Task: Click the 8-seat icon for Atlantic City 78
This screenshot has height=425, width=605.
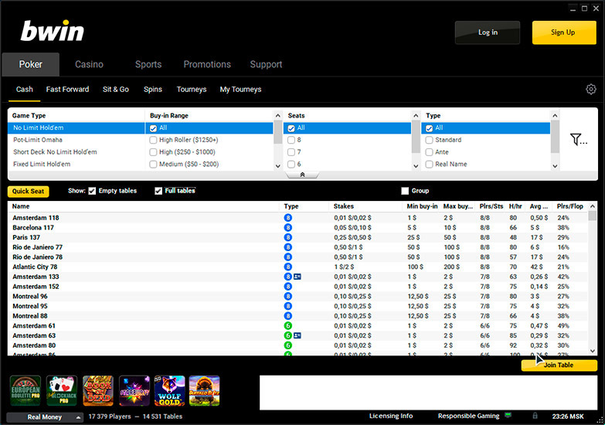Action: coord(288,267)
